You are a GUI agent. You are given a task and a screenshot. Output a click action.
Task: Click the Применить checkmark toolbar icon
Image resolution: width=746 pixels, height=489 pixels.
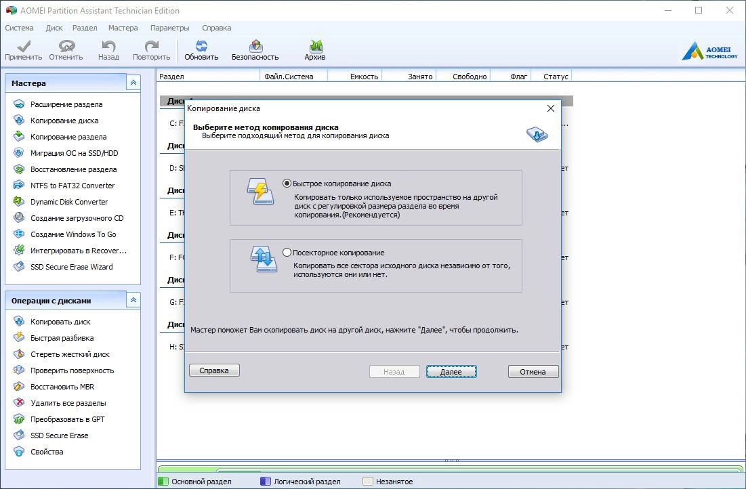(23, 45)
